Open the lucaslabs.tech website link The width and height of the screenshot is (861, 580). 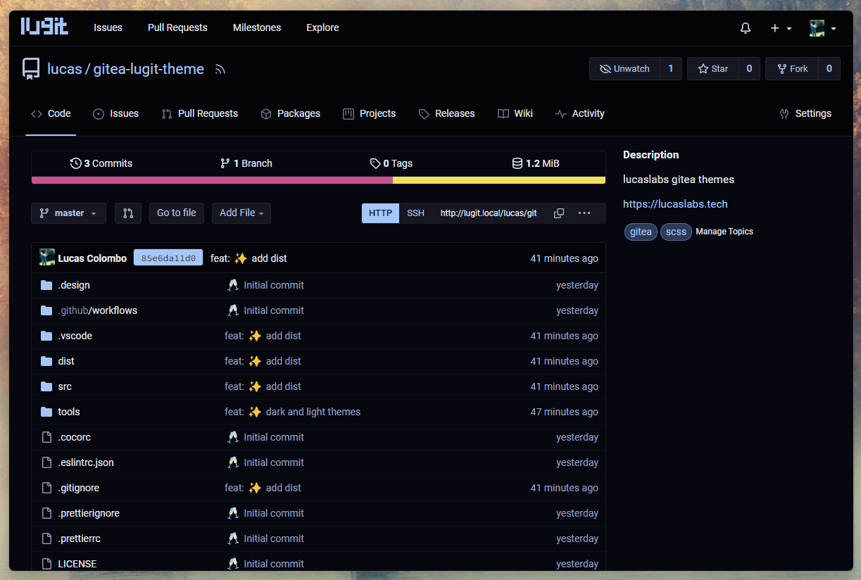(x=675, y=204)
